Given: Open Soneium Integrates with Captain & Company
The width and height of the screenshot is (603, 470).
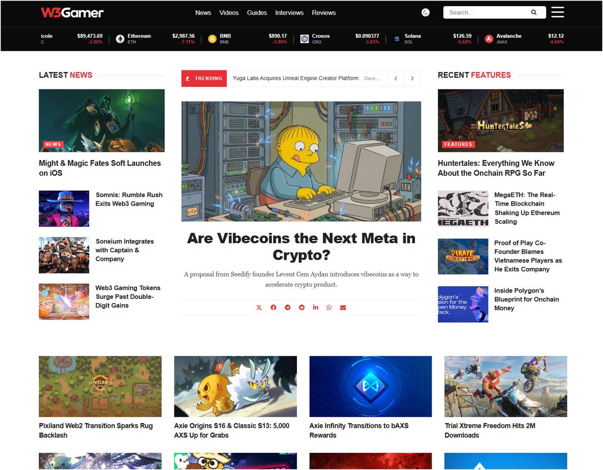Looking at the screenshot, I should tap(125, 250).
